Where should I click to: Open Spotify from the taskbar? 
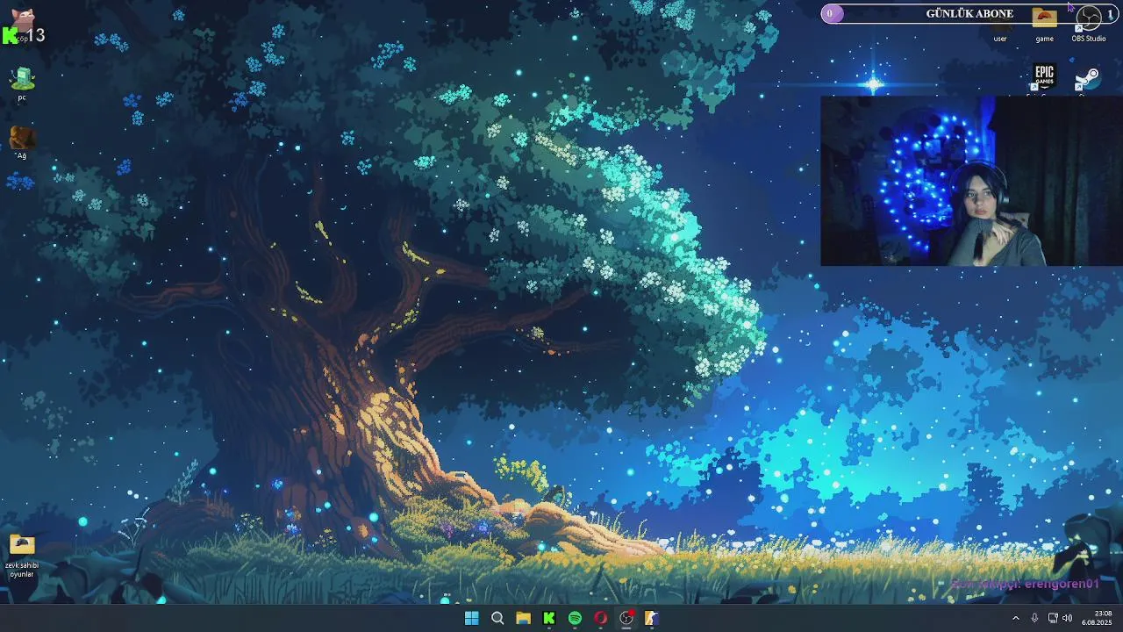point(575,618)
